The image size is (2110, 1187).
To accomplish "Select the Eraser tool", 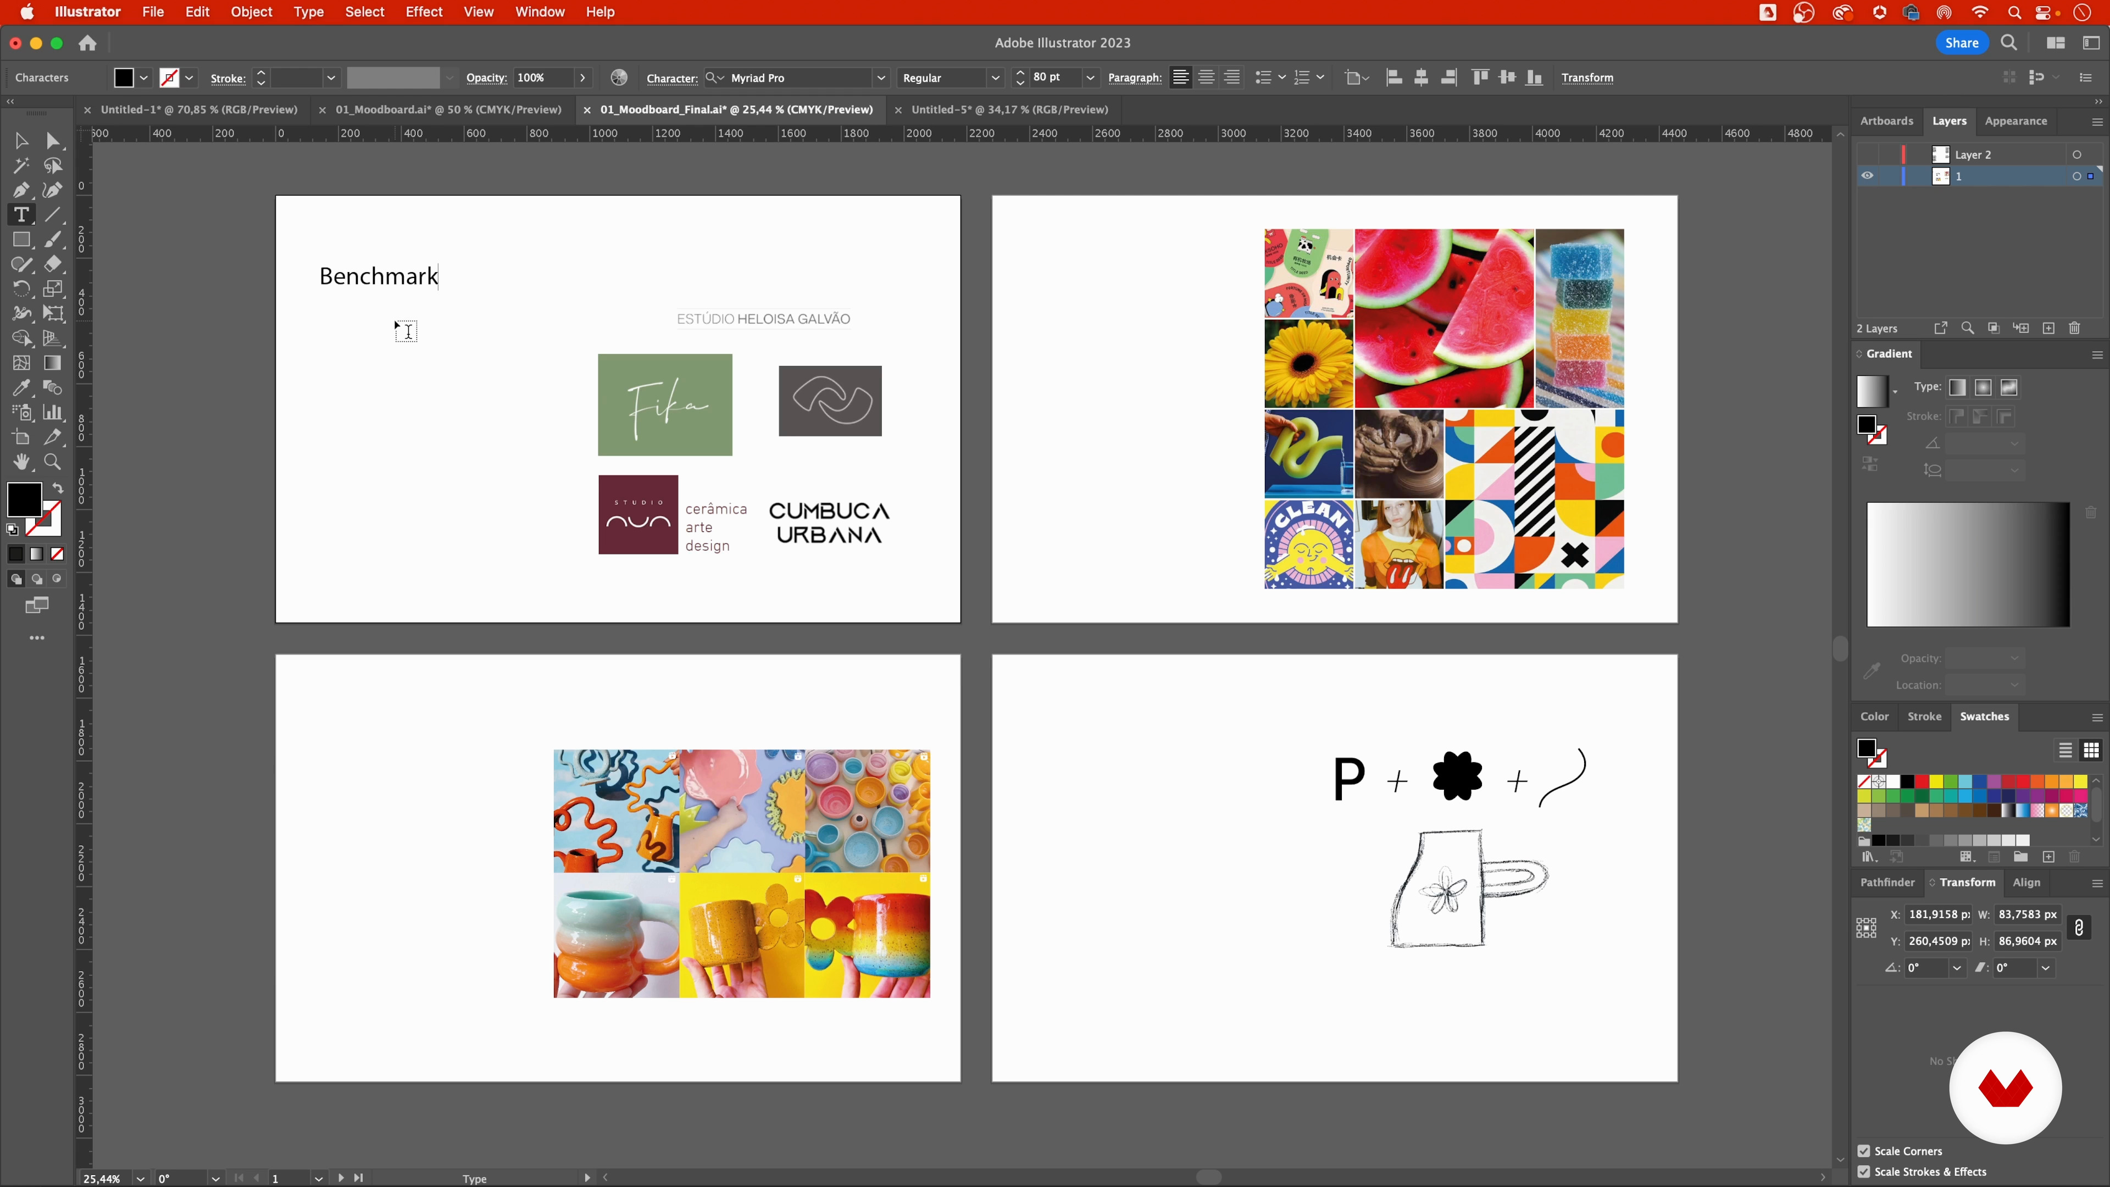I will pyautogui.click(x=52, y=264).
